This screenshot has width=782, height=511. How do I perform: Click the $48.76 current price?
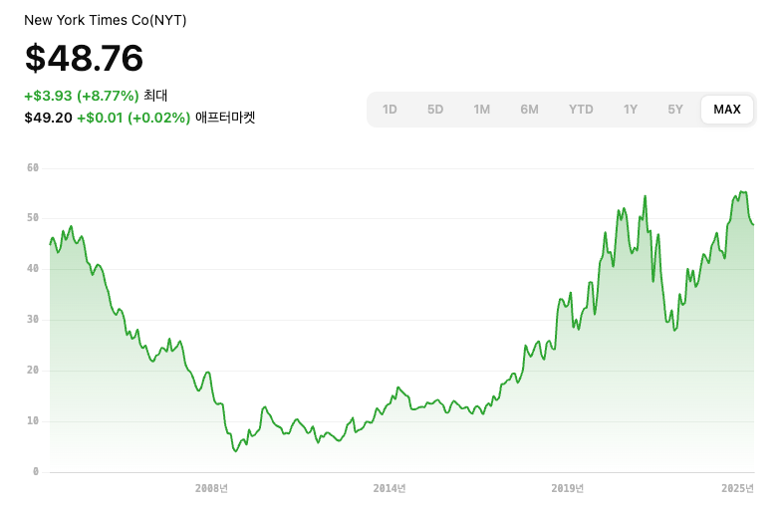pyautogui.click(x=84, y=58)
